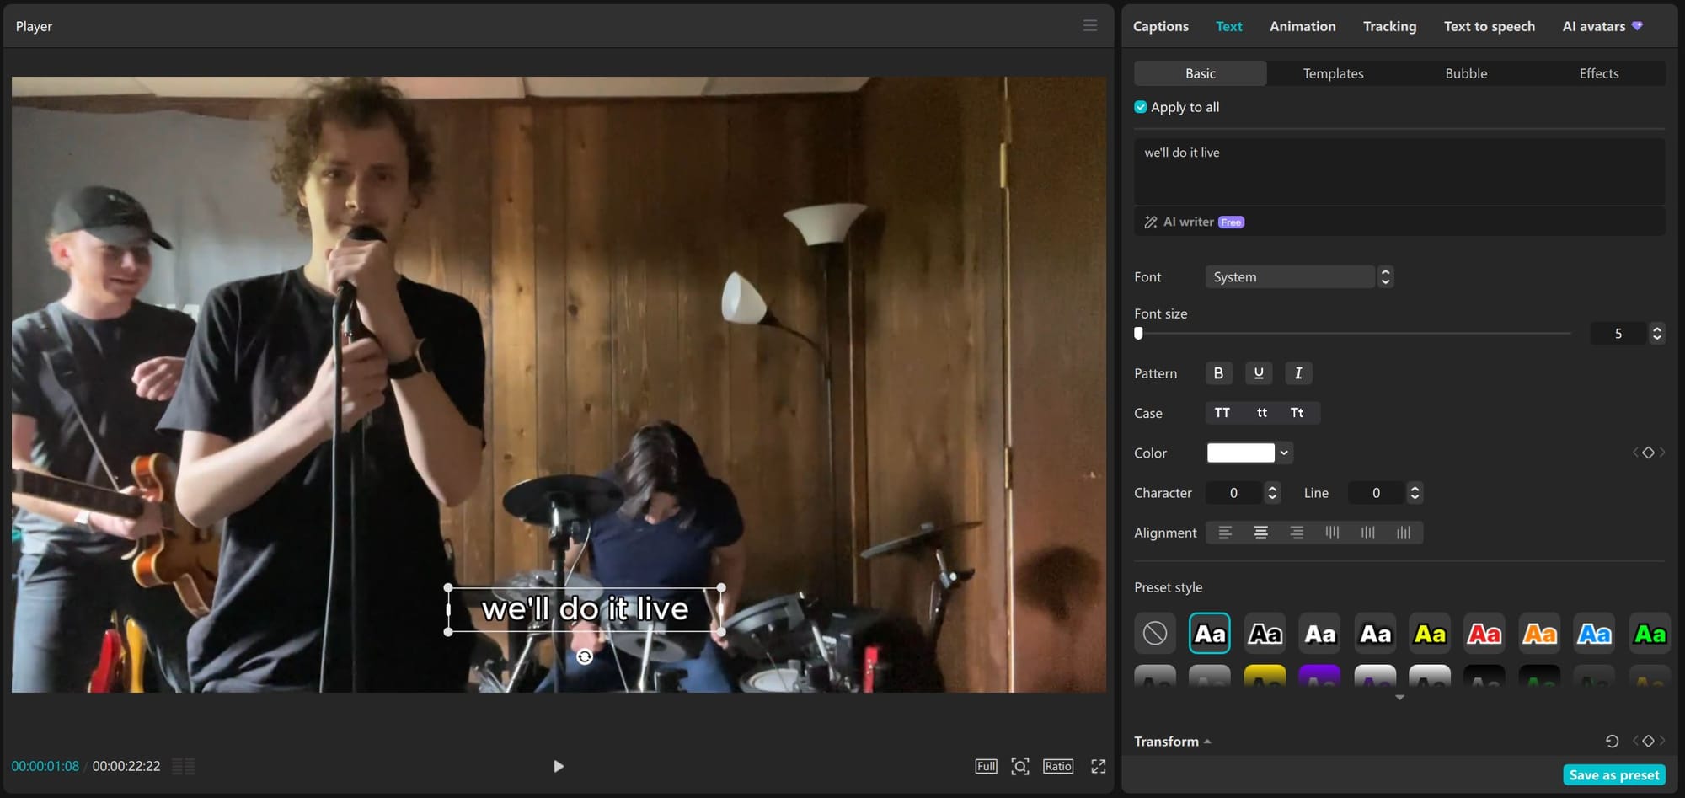The image size is (1685, 798).
Task: Collapse the Transform section
Action: coord(1172,742)
